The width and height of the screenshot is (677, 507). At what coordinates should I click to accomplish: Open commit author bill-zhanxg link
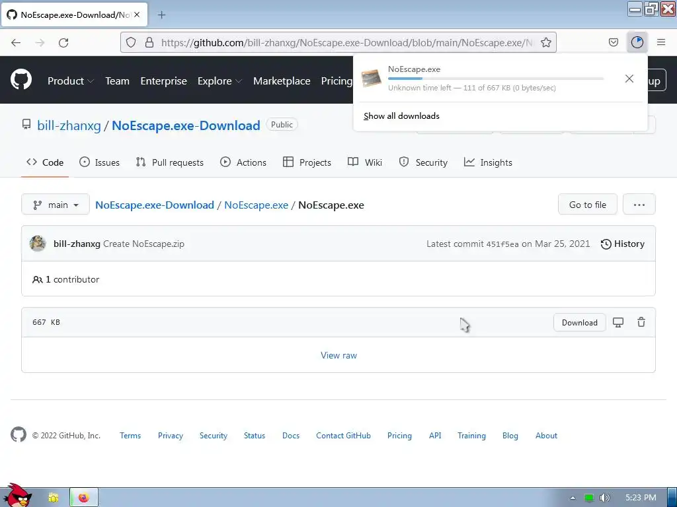click(77, 244)
